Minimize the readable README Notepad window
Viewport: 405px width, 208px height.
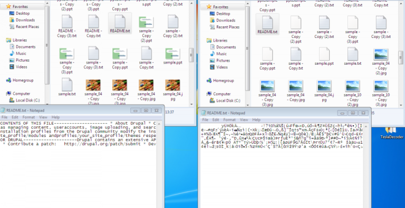click(x=136, y=110)
